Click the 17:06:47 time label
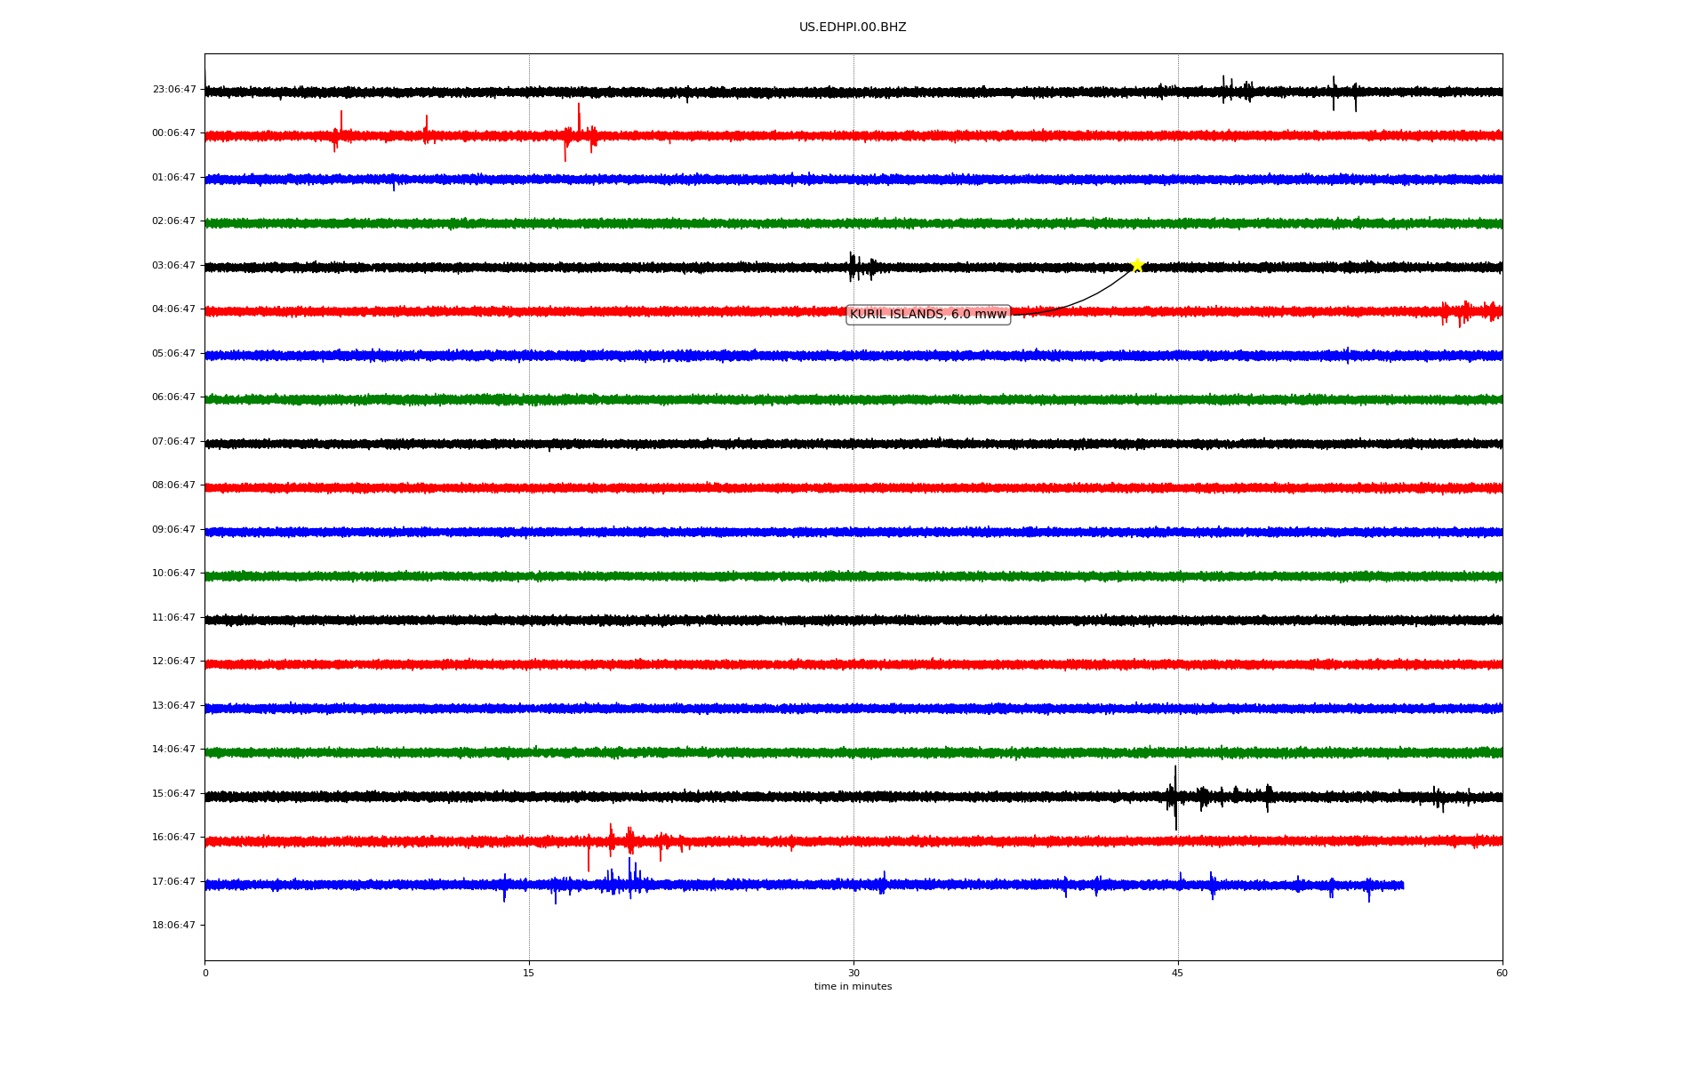Screen dimensions: 1707x1067 pyautogui.click(x=174, y=881)
